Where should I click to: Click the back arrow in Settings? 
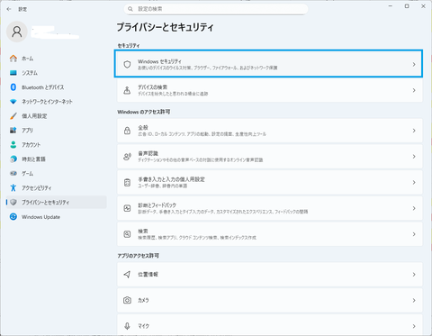9,9
